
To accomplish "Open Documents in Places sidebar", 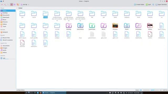I will click(x=8, y=15).
